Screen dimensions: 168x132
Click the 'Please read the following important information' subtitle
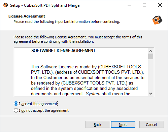pos(67,22)
